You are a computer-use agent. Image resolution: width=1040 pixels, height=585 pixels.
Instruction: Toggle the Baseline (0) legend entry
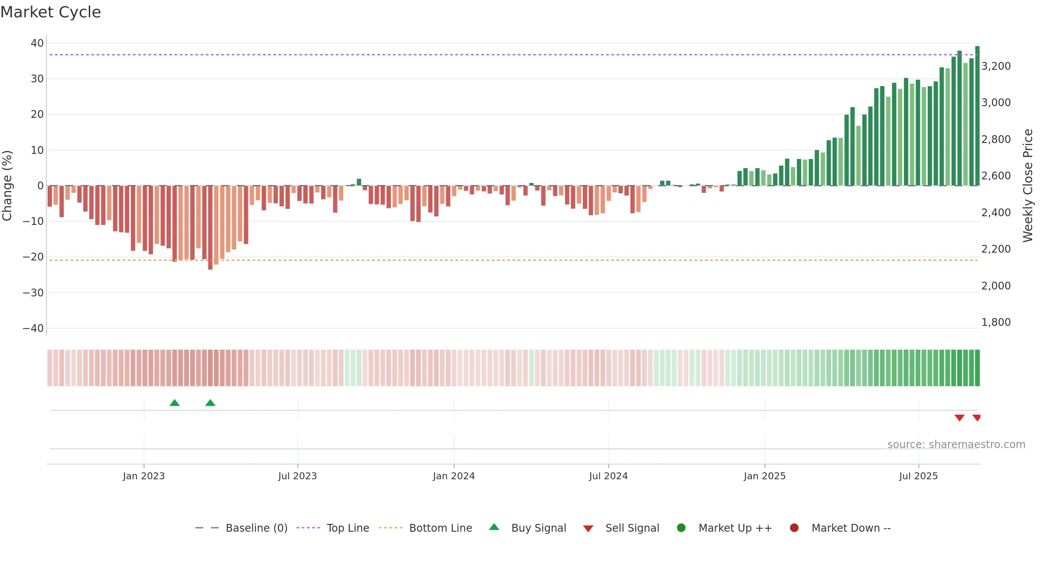(x=241, y=528)
